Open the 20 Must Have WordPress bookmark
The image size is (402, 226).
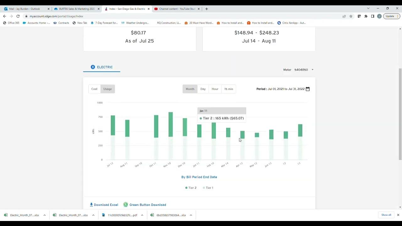(199, 23)
